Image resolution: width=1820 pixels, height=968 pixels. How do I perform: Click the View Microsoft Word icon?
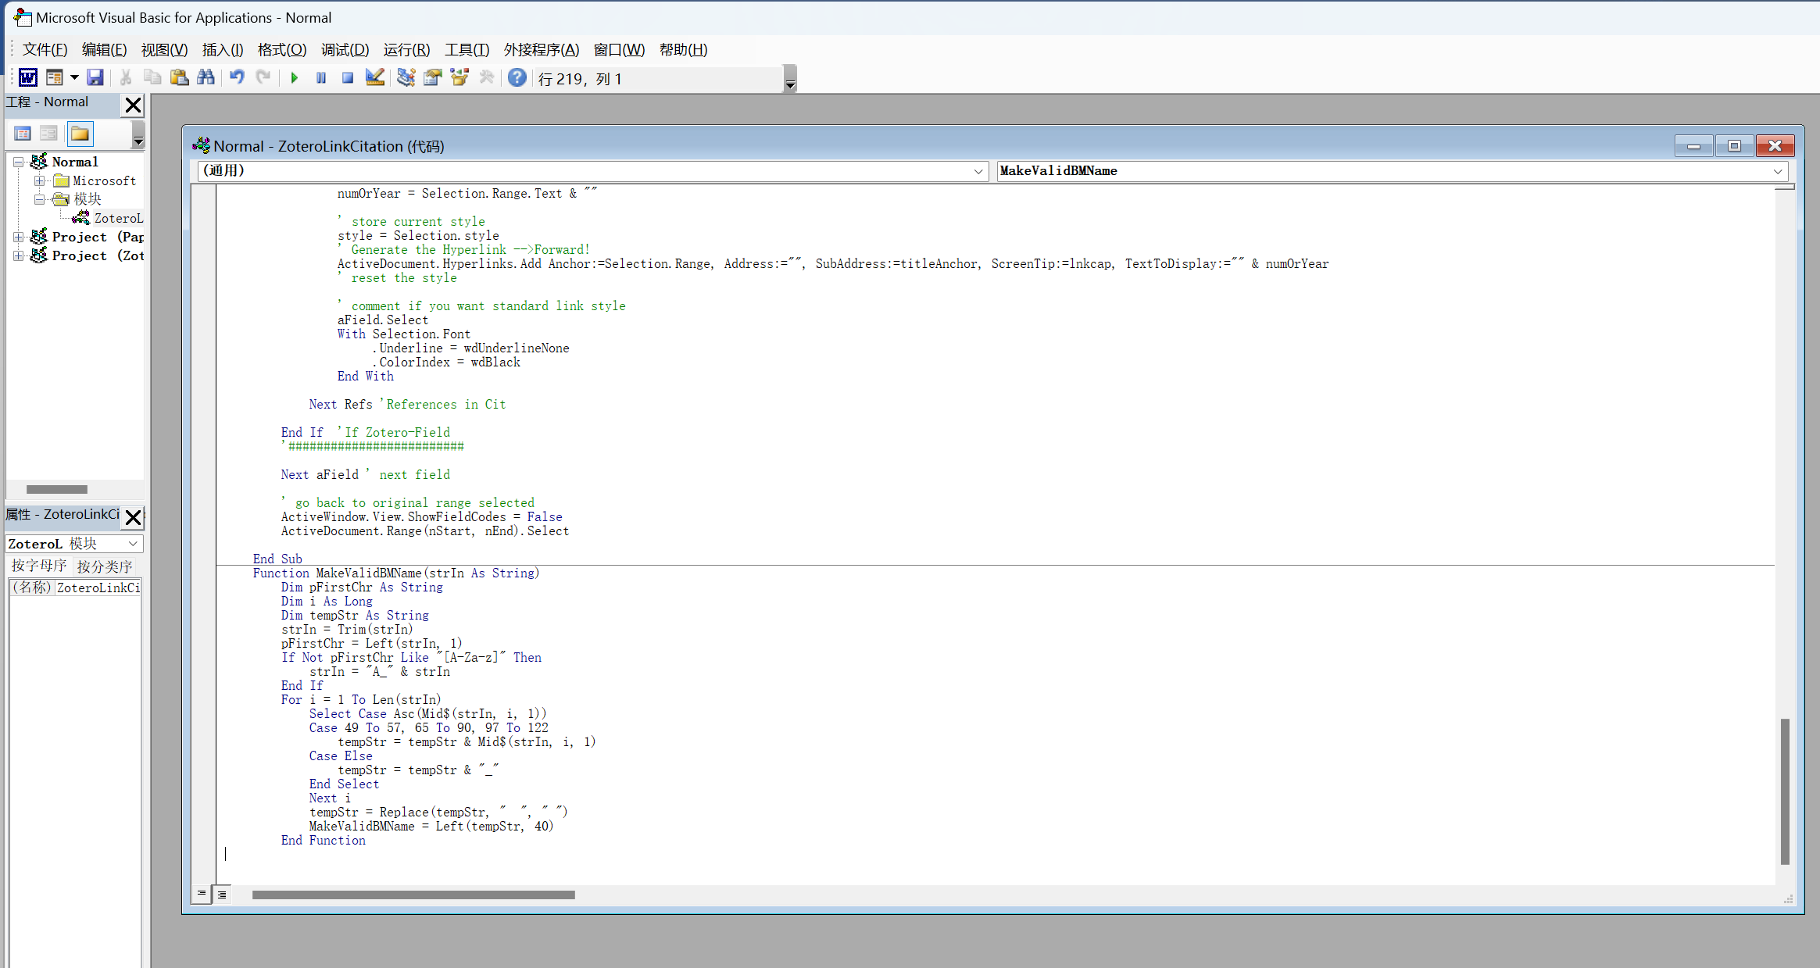tap(27, 77)
